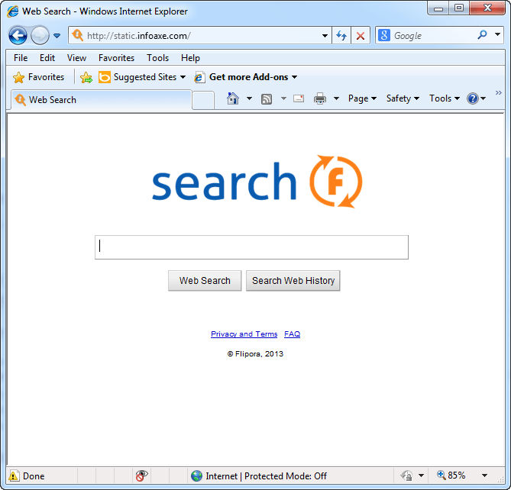The width and height of the screenshot is (511, 490).
Task: Open the Page command menu
Action: coord(362,98)
